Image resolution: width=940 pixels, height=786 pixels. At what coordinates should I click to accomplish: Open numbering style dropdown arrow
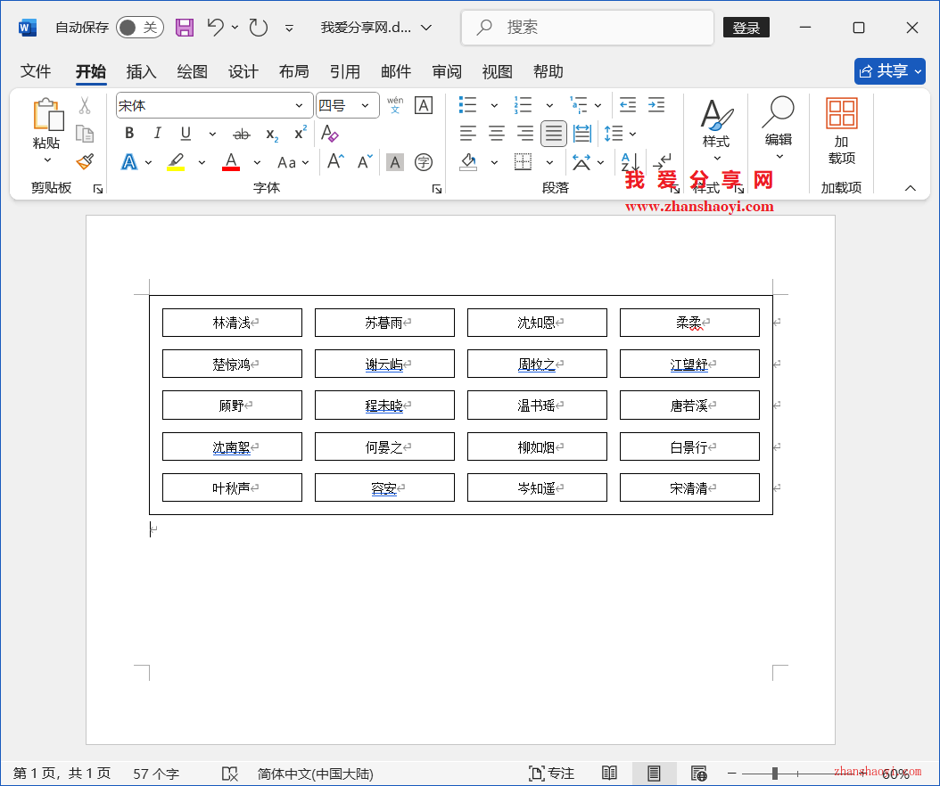549,105
